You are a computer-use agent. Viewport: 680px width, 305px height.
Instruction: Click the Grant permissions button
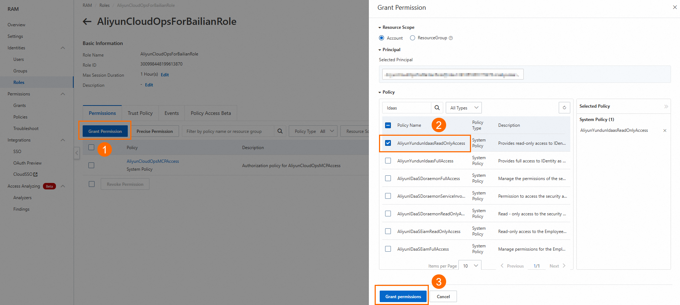click(403, 296)
